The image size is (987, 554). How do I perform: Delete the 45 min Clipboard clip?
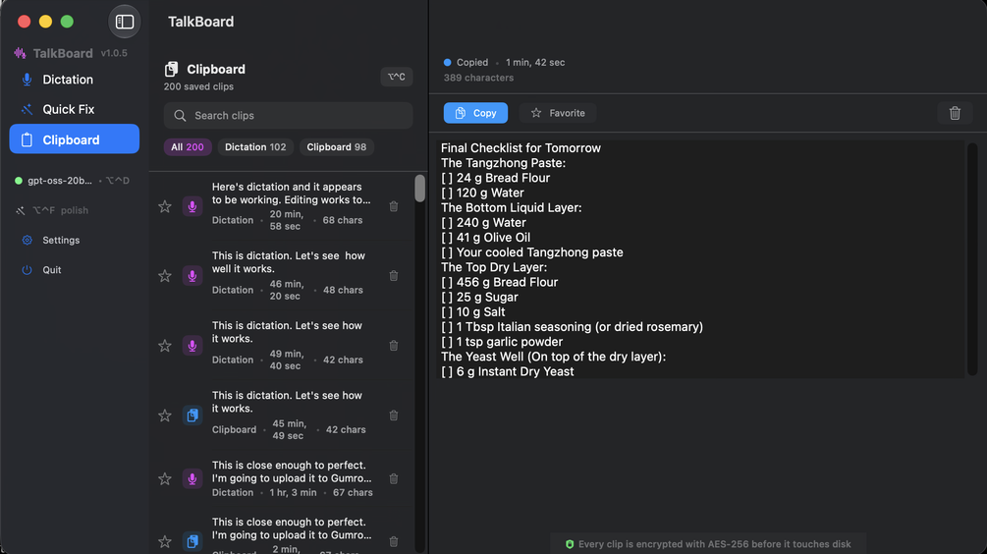394,415
